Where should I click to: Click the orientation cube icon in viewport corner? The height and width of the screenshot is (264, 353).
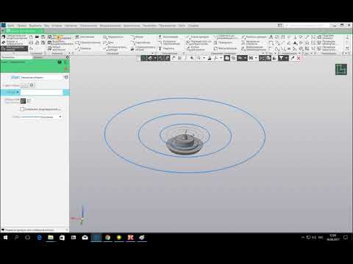(x=341, y=70)
